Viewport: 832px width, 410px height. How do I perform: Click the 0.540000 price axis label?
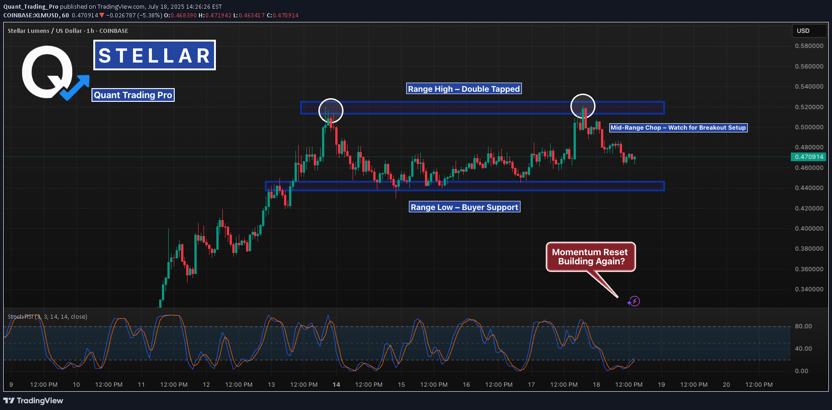(x=809, y=86)
